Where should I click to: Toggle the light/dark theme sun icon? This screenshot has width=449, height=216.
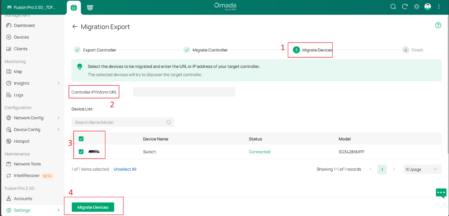(416, 7)
